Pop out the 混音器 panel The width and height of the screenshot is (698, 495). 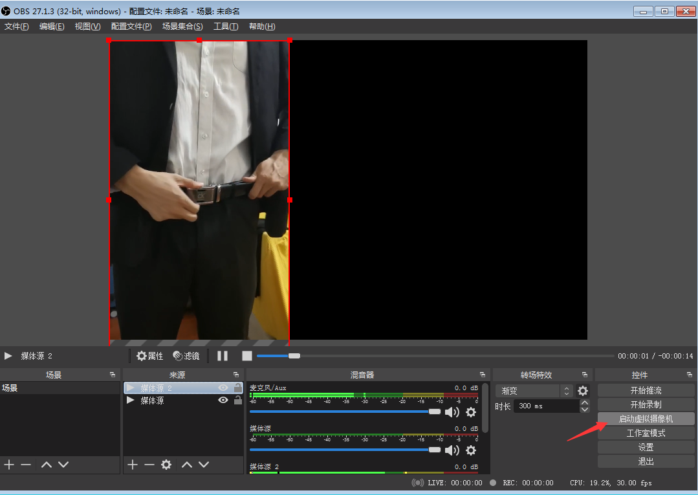pos(481,375)
